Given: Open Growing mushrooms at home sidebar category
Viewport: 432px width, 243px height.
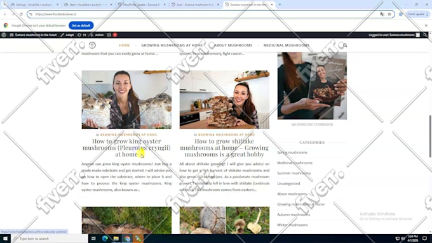Looking at the screenshot, I should coord(300,204).
